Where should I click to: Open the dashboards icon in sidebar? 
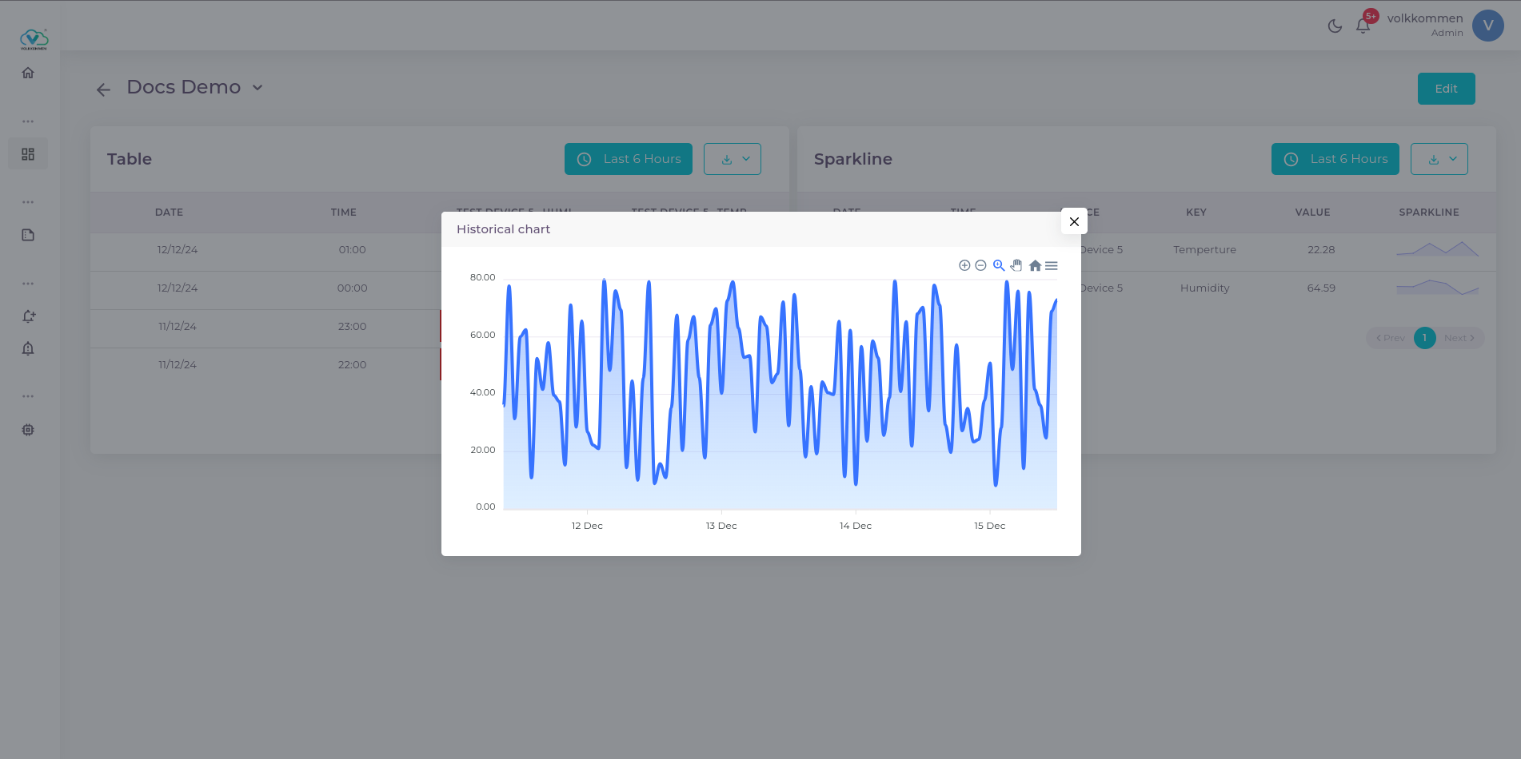point(28,154)
